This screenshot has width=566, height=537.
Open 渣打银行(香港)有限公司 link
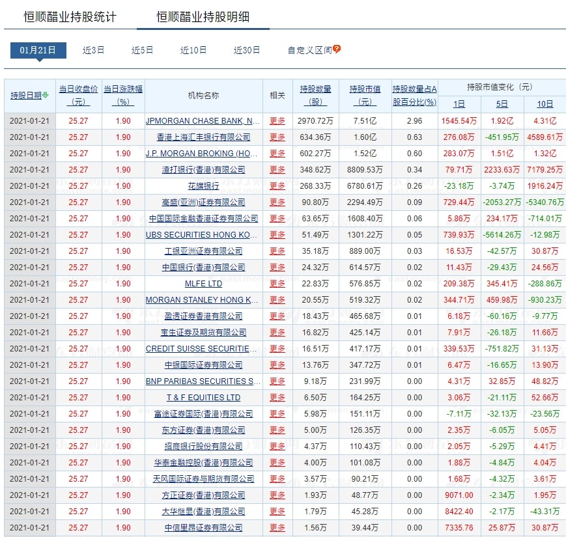[204, 170]
